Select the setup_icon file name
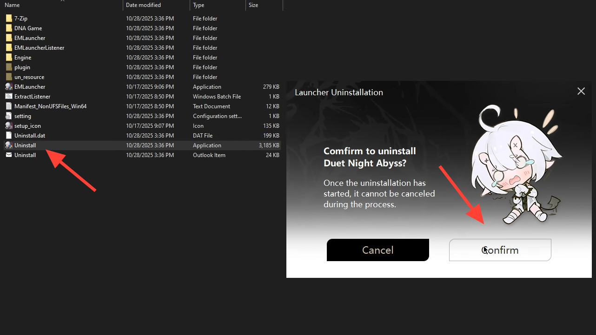This screenshot has width=596, height=335. [x=28, y=126]
